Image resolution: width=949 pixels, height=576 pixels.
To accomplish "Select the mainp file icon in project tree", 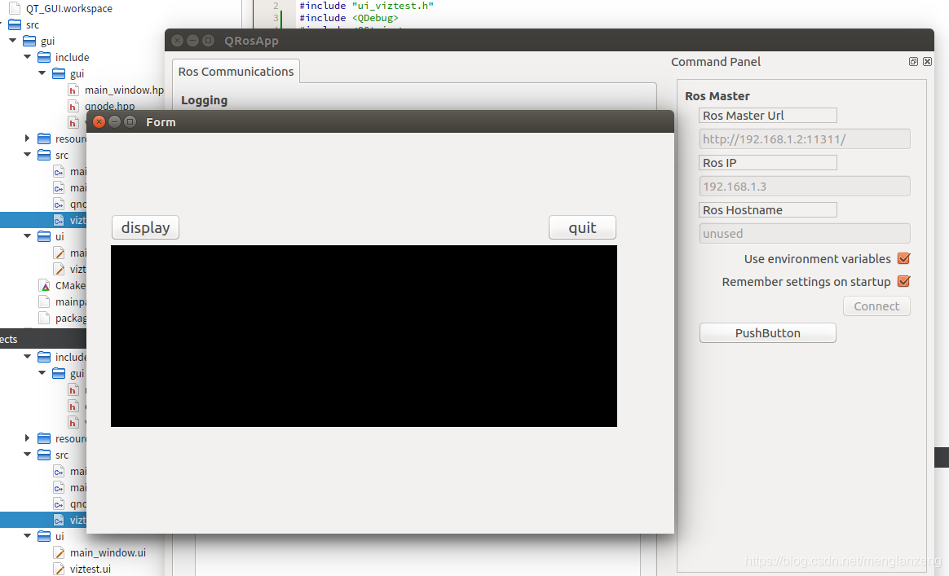I will (44, 302).
